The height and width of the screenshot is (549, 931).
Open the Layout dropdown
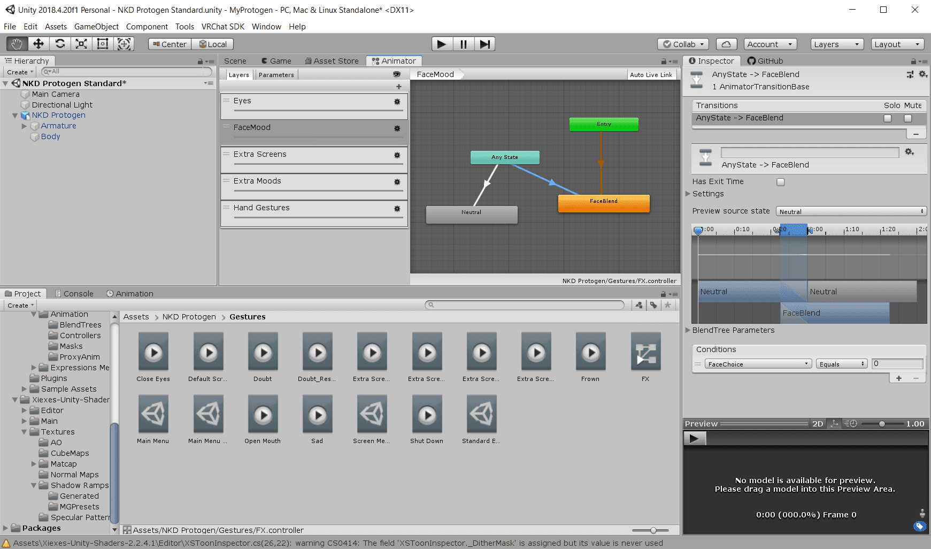coord(898,44)
